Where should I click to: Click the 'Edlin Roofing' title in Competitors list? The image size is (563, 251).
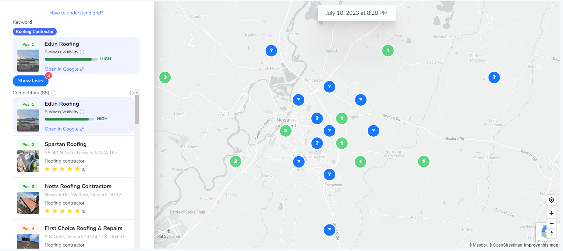(62, 104)
